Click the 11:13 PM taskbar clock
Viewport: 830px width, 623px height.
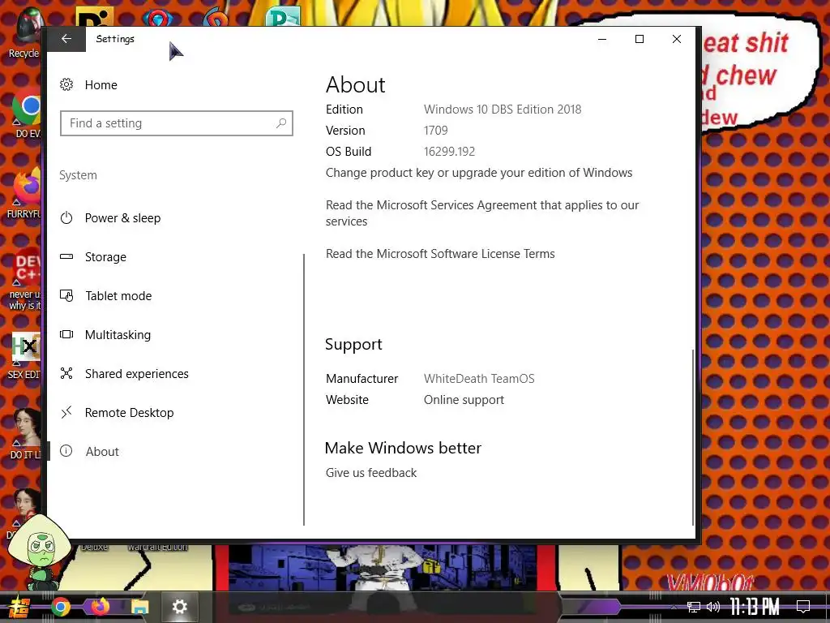pyautogui.click(x=755, y=607)
